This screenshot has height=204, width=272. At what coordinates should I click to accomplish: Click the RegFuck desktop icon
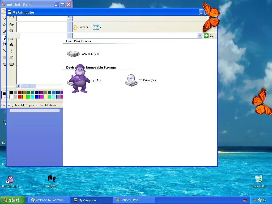point(52,181)
